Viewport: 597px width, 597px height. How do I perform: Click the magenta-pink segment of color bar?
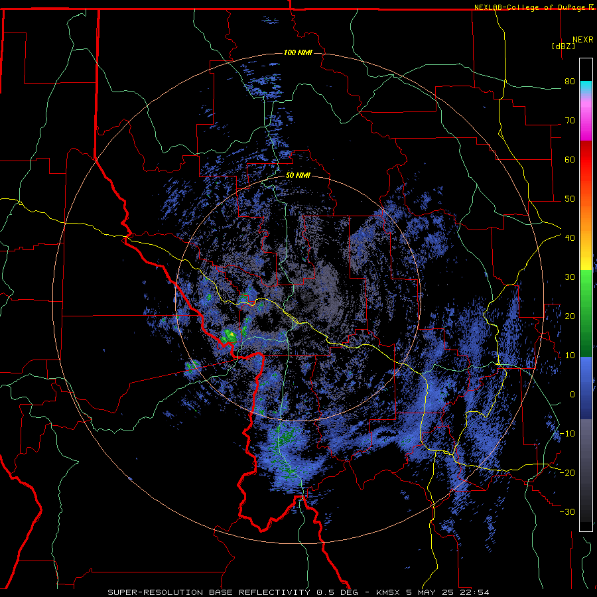pos(586,118)
